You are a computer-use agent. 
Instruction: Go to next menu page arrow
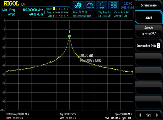pos(157,115)
